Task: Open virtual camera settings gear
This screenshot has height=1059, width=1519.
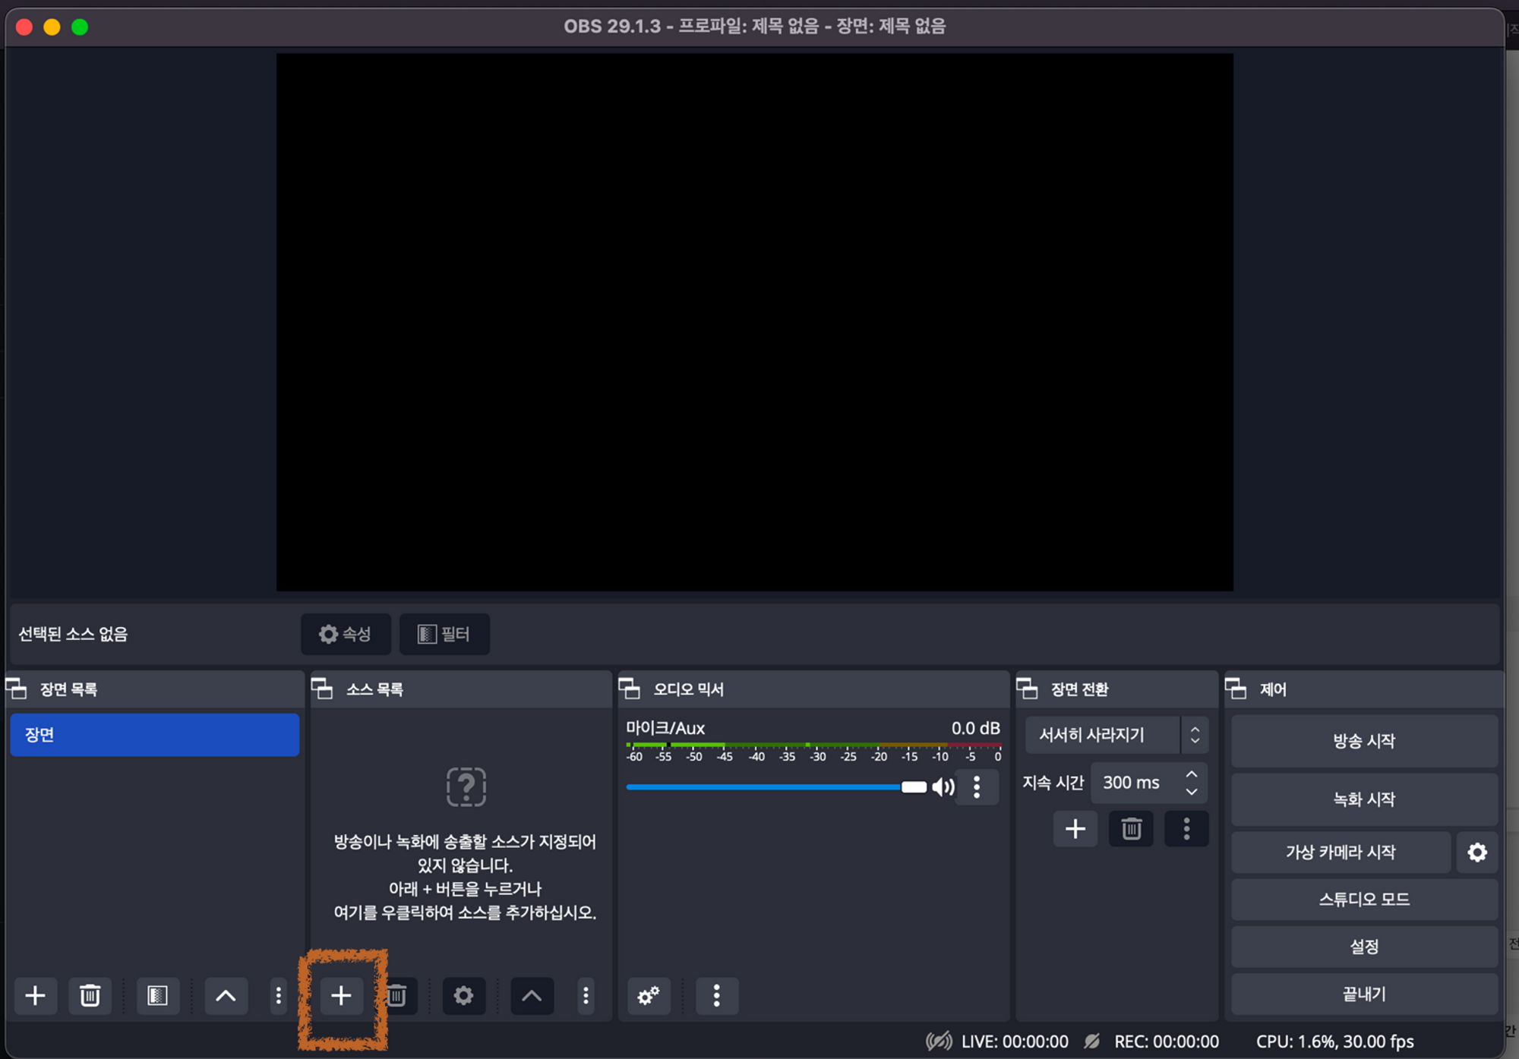Action: (x=1476, y=852)
